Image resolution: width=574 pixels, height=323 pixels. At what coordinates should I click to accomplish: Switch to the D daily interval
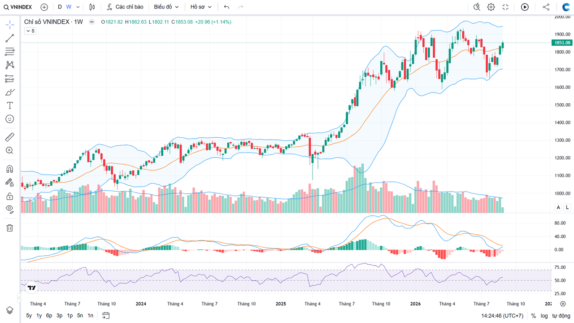click(x=60, y=7)
